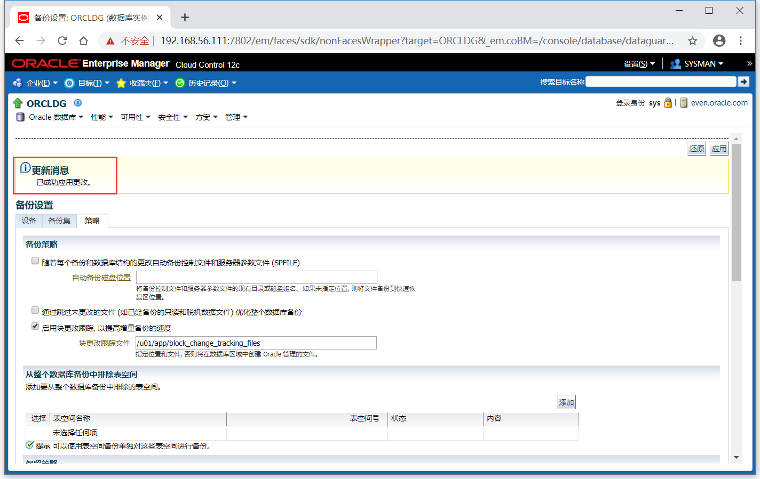Viewport: 760px width, 479px height.
Task: Click the browser address bar URL
Action: click(x=417, y=41)
